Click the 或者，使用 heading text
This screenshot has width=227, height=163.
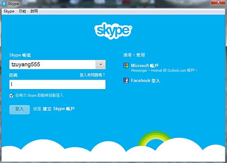[134, 55]
